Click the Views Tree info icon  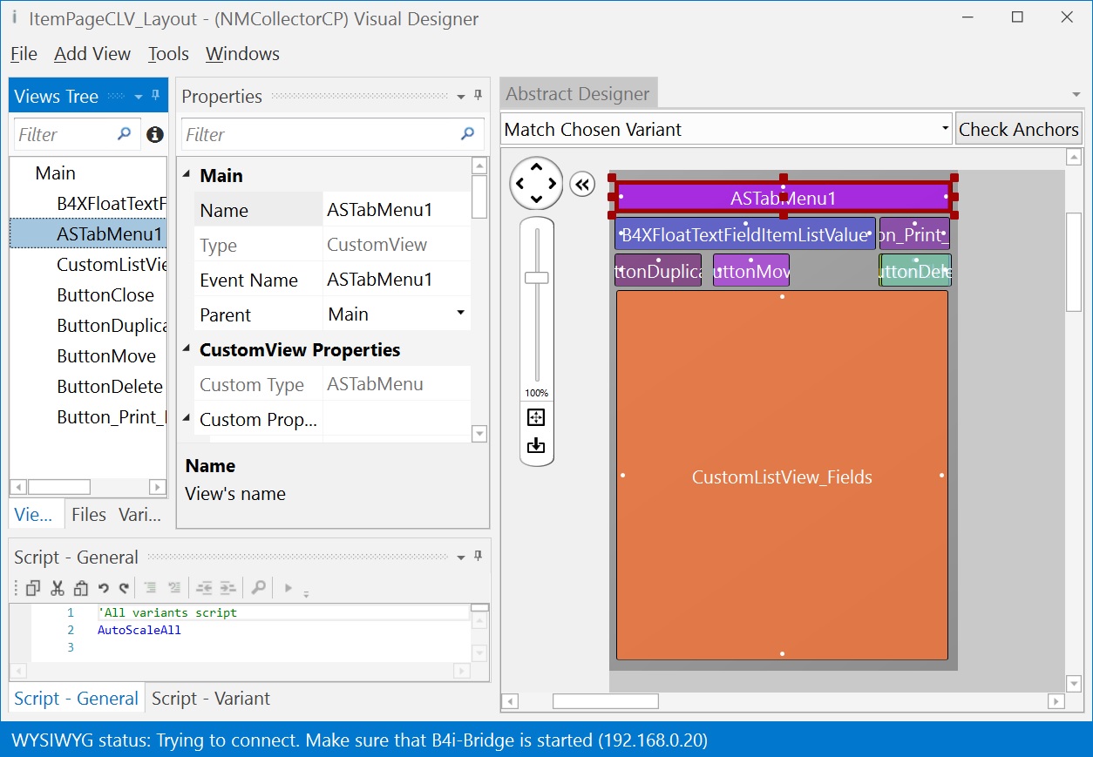(155, 134)
